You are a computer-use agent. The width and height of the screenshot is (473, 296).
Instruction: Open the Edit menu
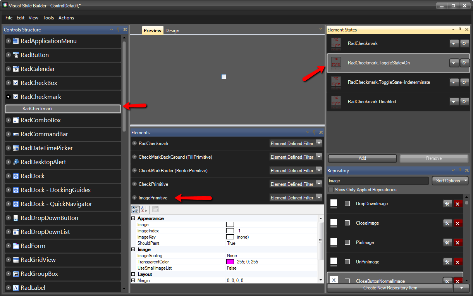pyautogui.click(x=21, y=18)
